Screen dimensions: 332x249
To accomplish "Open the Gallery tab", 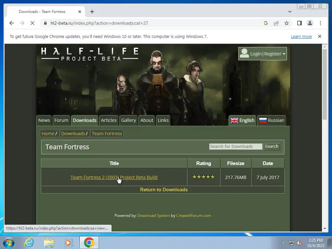I will tap(128, 120).
